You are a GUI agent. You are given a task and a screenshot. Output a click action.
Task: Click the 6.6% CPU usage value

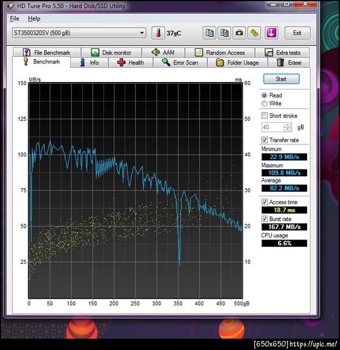(x=284, y=244)
